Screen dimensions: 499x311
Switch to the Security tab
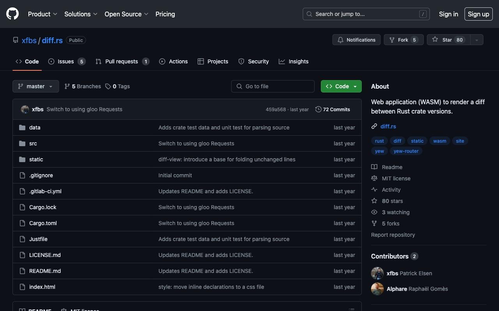pyautogui.click(x=253, y=61)
